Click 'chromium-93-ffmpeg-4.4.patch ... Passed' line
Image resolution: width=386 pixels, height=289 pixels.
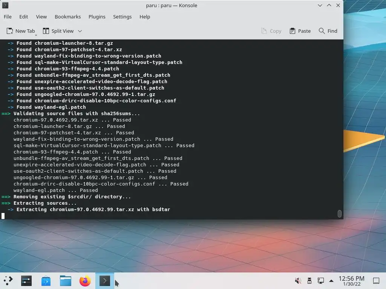click(72, 152)
